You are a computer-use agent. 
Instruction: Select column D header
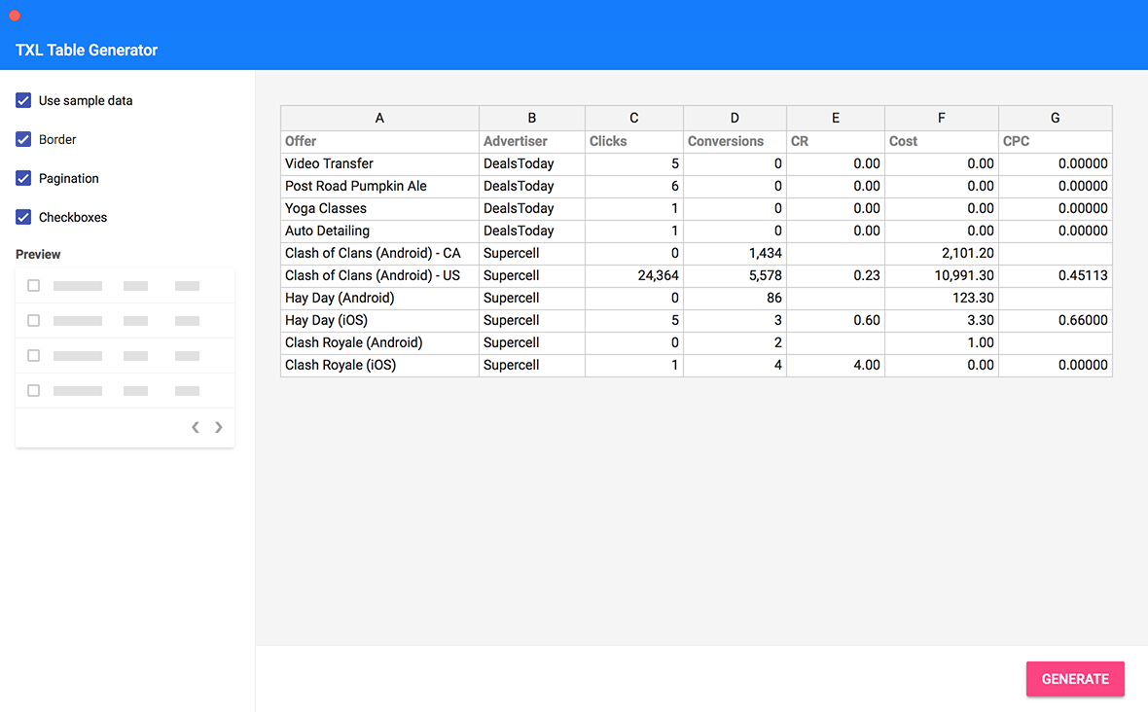pyautogui.click(x=735, y=118)
